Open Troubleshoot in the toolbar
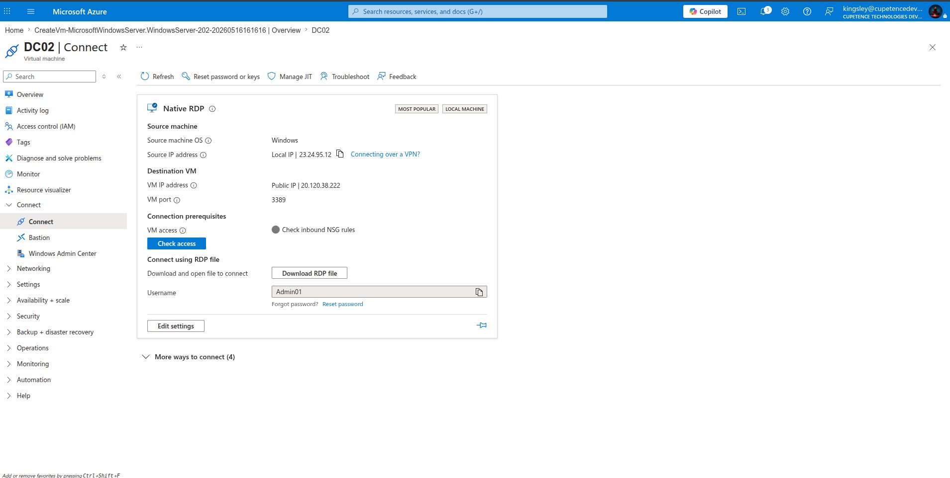Screen dimensions: 950x478 tap(345, 77)
